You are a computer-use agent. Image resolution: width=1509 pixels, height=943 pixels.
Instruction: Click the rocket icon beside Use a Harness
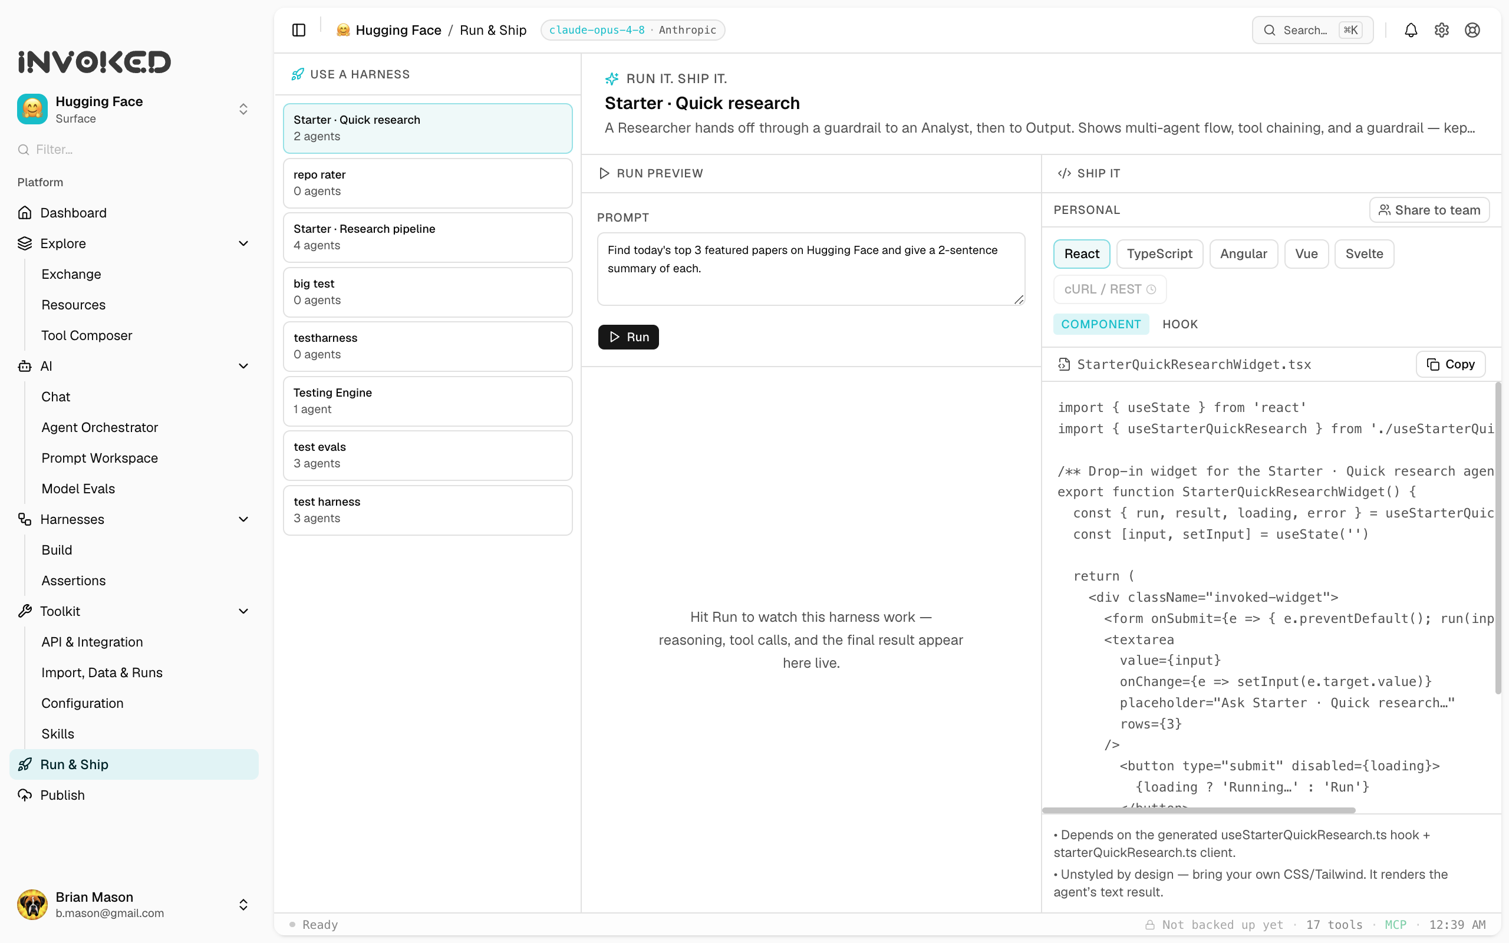(x=298, y=74)
